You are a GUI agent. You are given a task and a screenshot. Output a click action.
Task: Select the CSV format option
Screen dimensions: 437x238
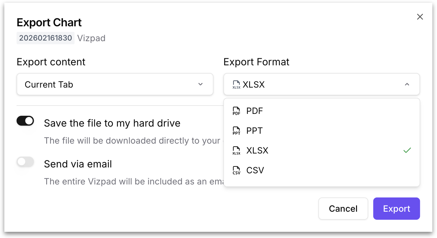click(255, 170)
